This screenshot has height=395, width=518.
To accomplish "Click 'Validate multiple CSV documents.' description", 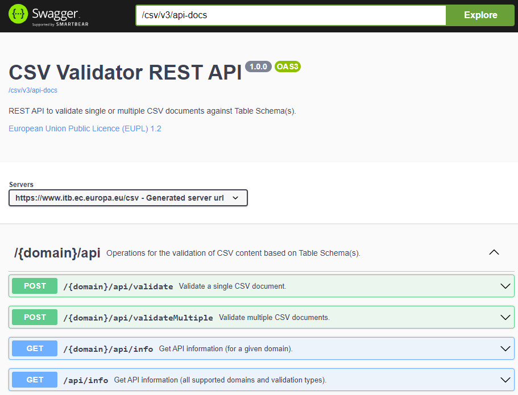I will coord(274,317).
